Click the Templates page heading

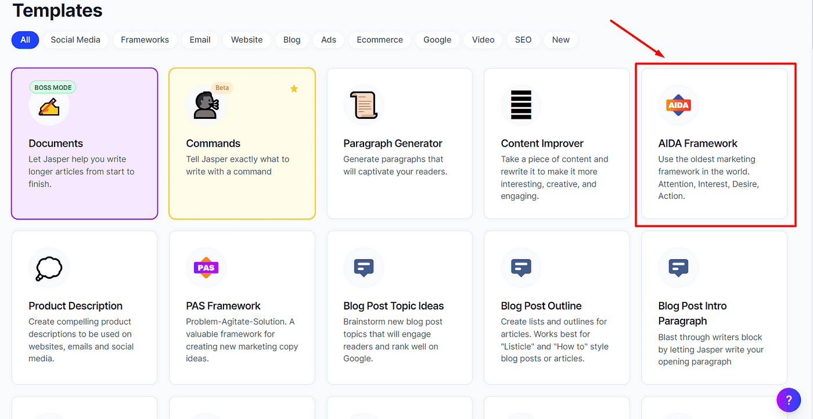coord(57,10)
